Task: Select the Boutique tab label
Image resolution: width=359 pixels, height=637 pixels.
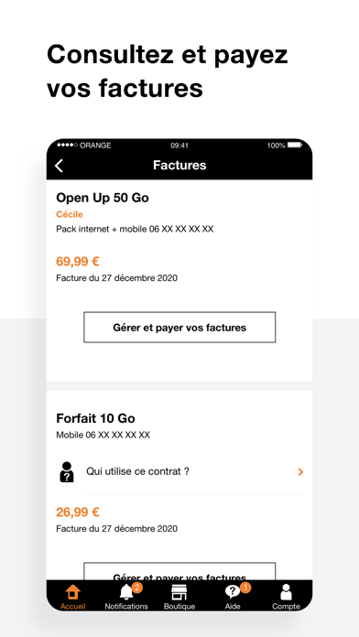Action: [179, 606]
